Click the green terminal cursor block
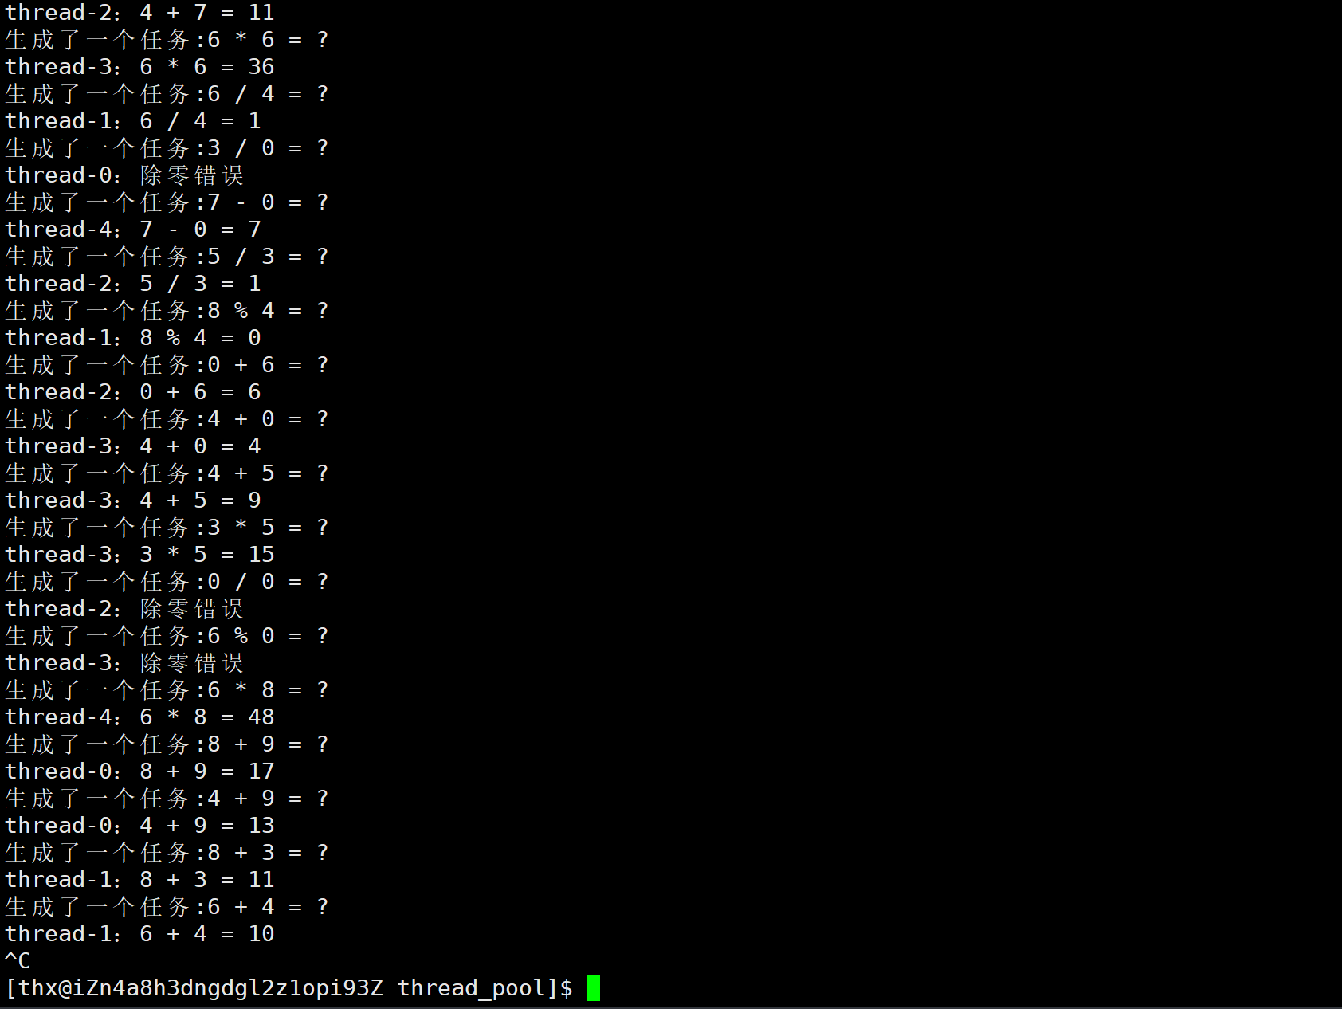Screen dimensions: 1342x1009 [593, 987]
